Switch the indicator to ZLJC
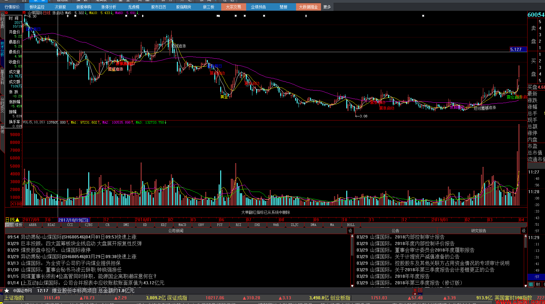The image size is (545, 304). click(x=295, y=225)
